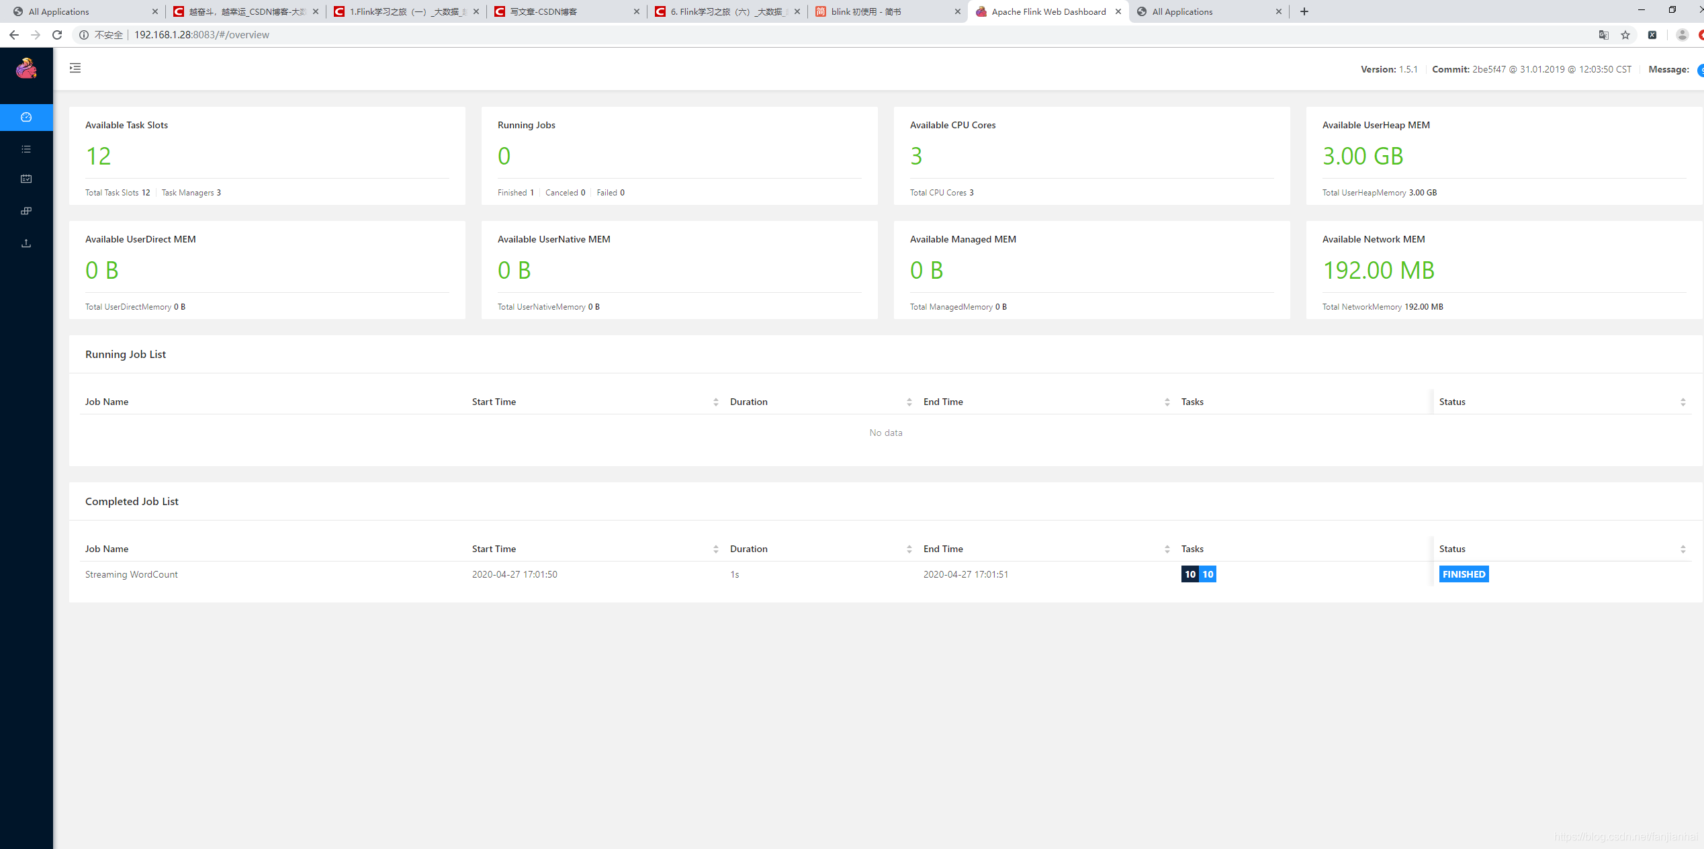Sort Completed Job List by Status
This screenshot has width=1704, height=849.
click(x=1683, y=549)
